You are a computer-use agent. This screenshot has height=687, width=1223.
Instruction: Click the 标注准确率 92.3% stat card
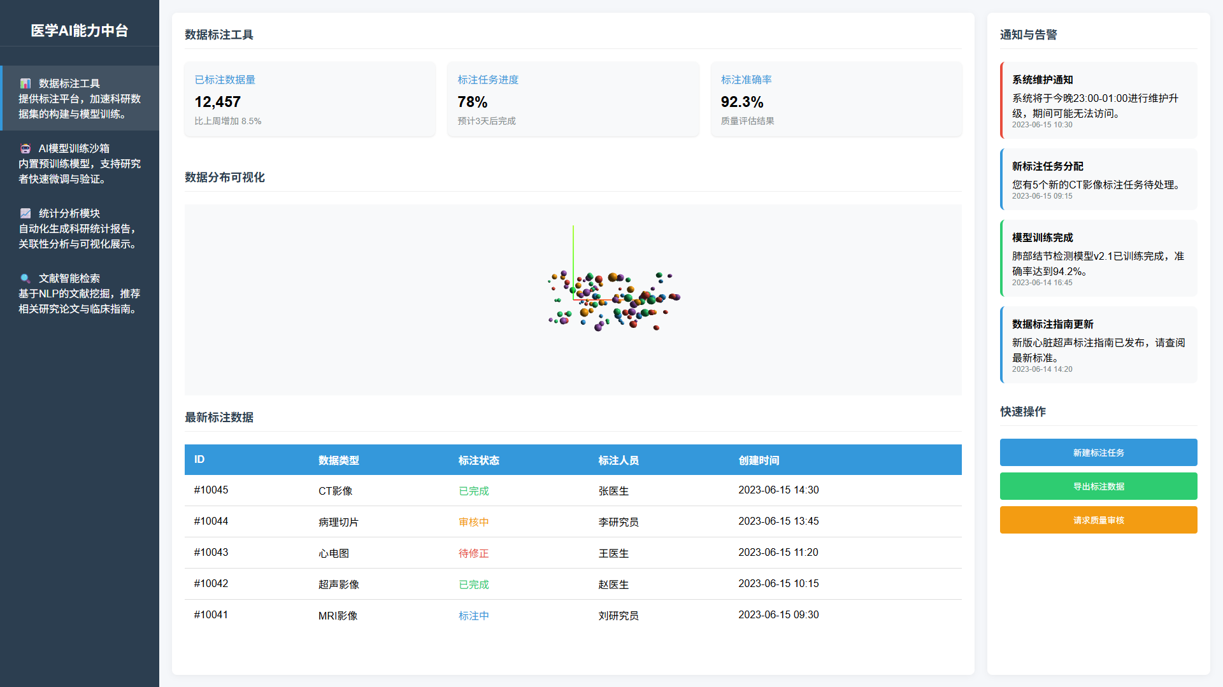point(836,99)
